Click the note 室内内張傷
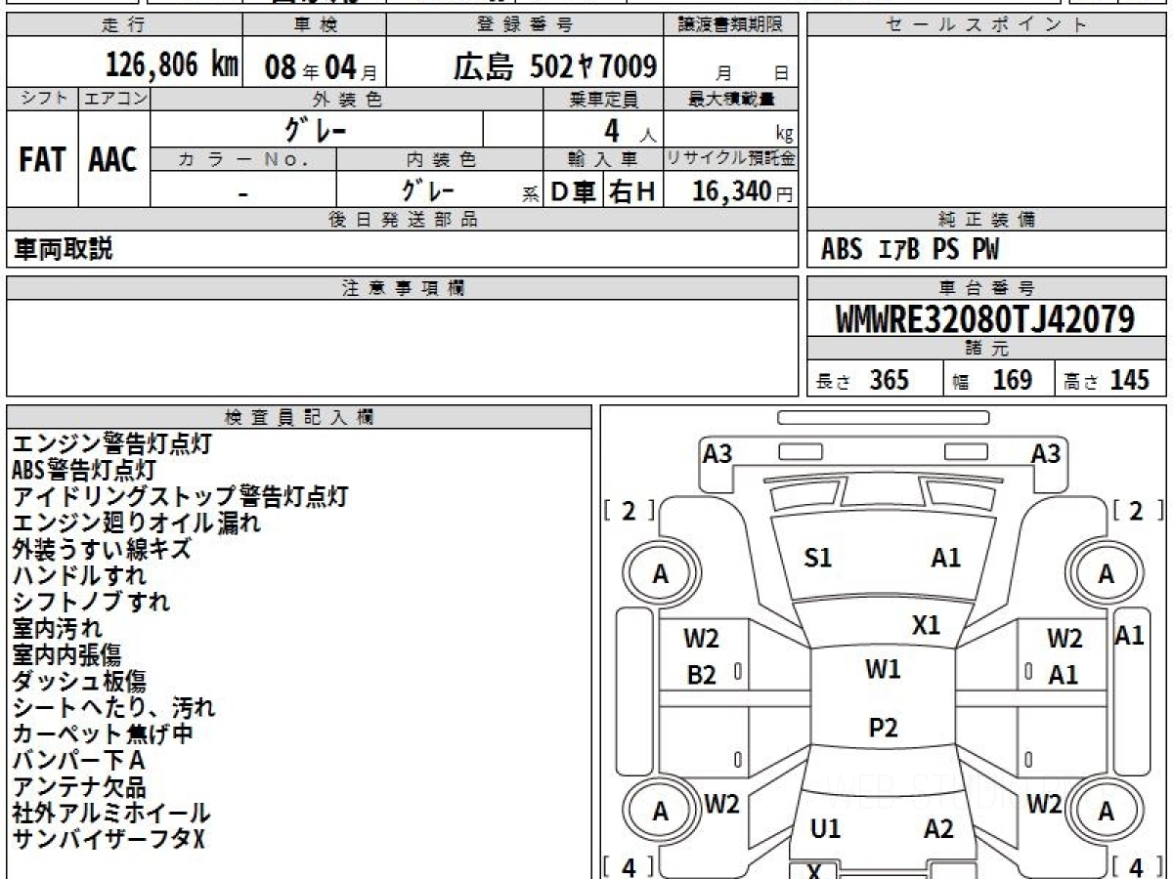Viewport: 1173px width, 879px height. [x=66, y=654]
